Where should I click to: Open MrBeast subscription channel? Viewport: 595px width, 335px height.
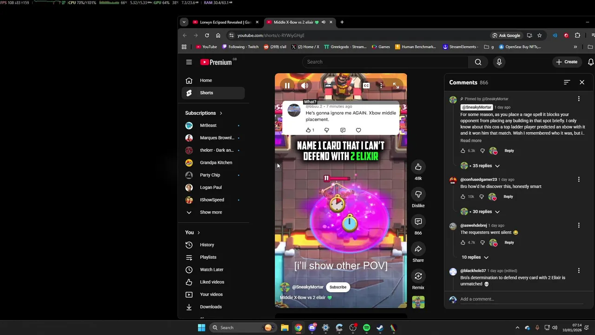(x=213, y=126)
